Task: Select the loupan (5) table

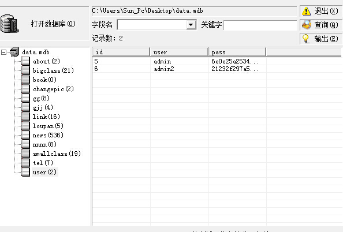Action: pyautogui.click(x=48, y=126)
